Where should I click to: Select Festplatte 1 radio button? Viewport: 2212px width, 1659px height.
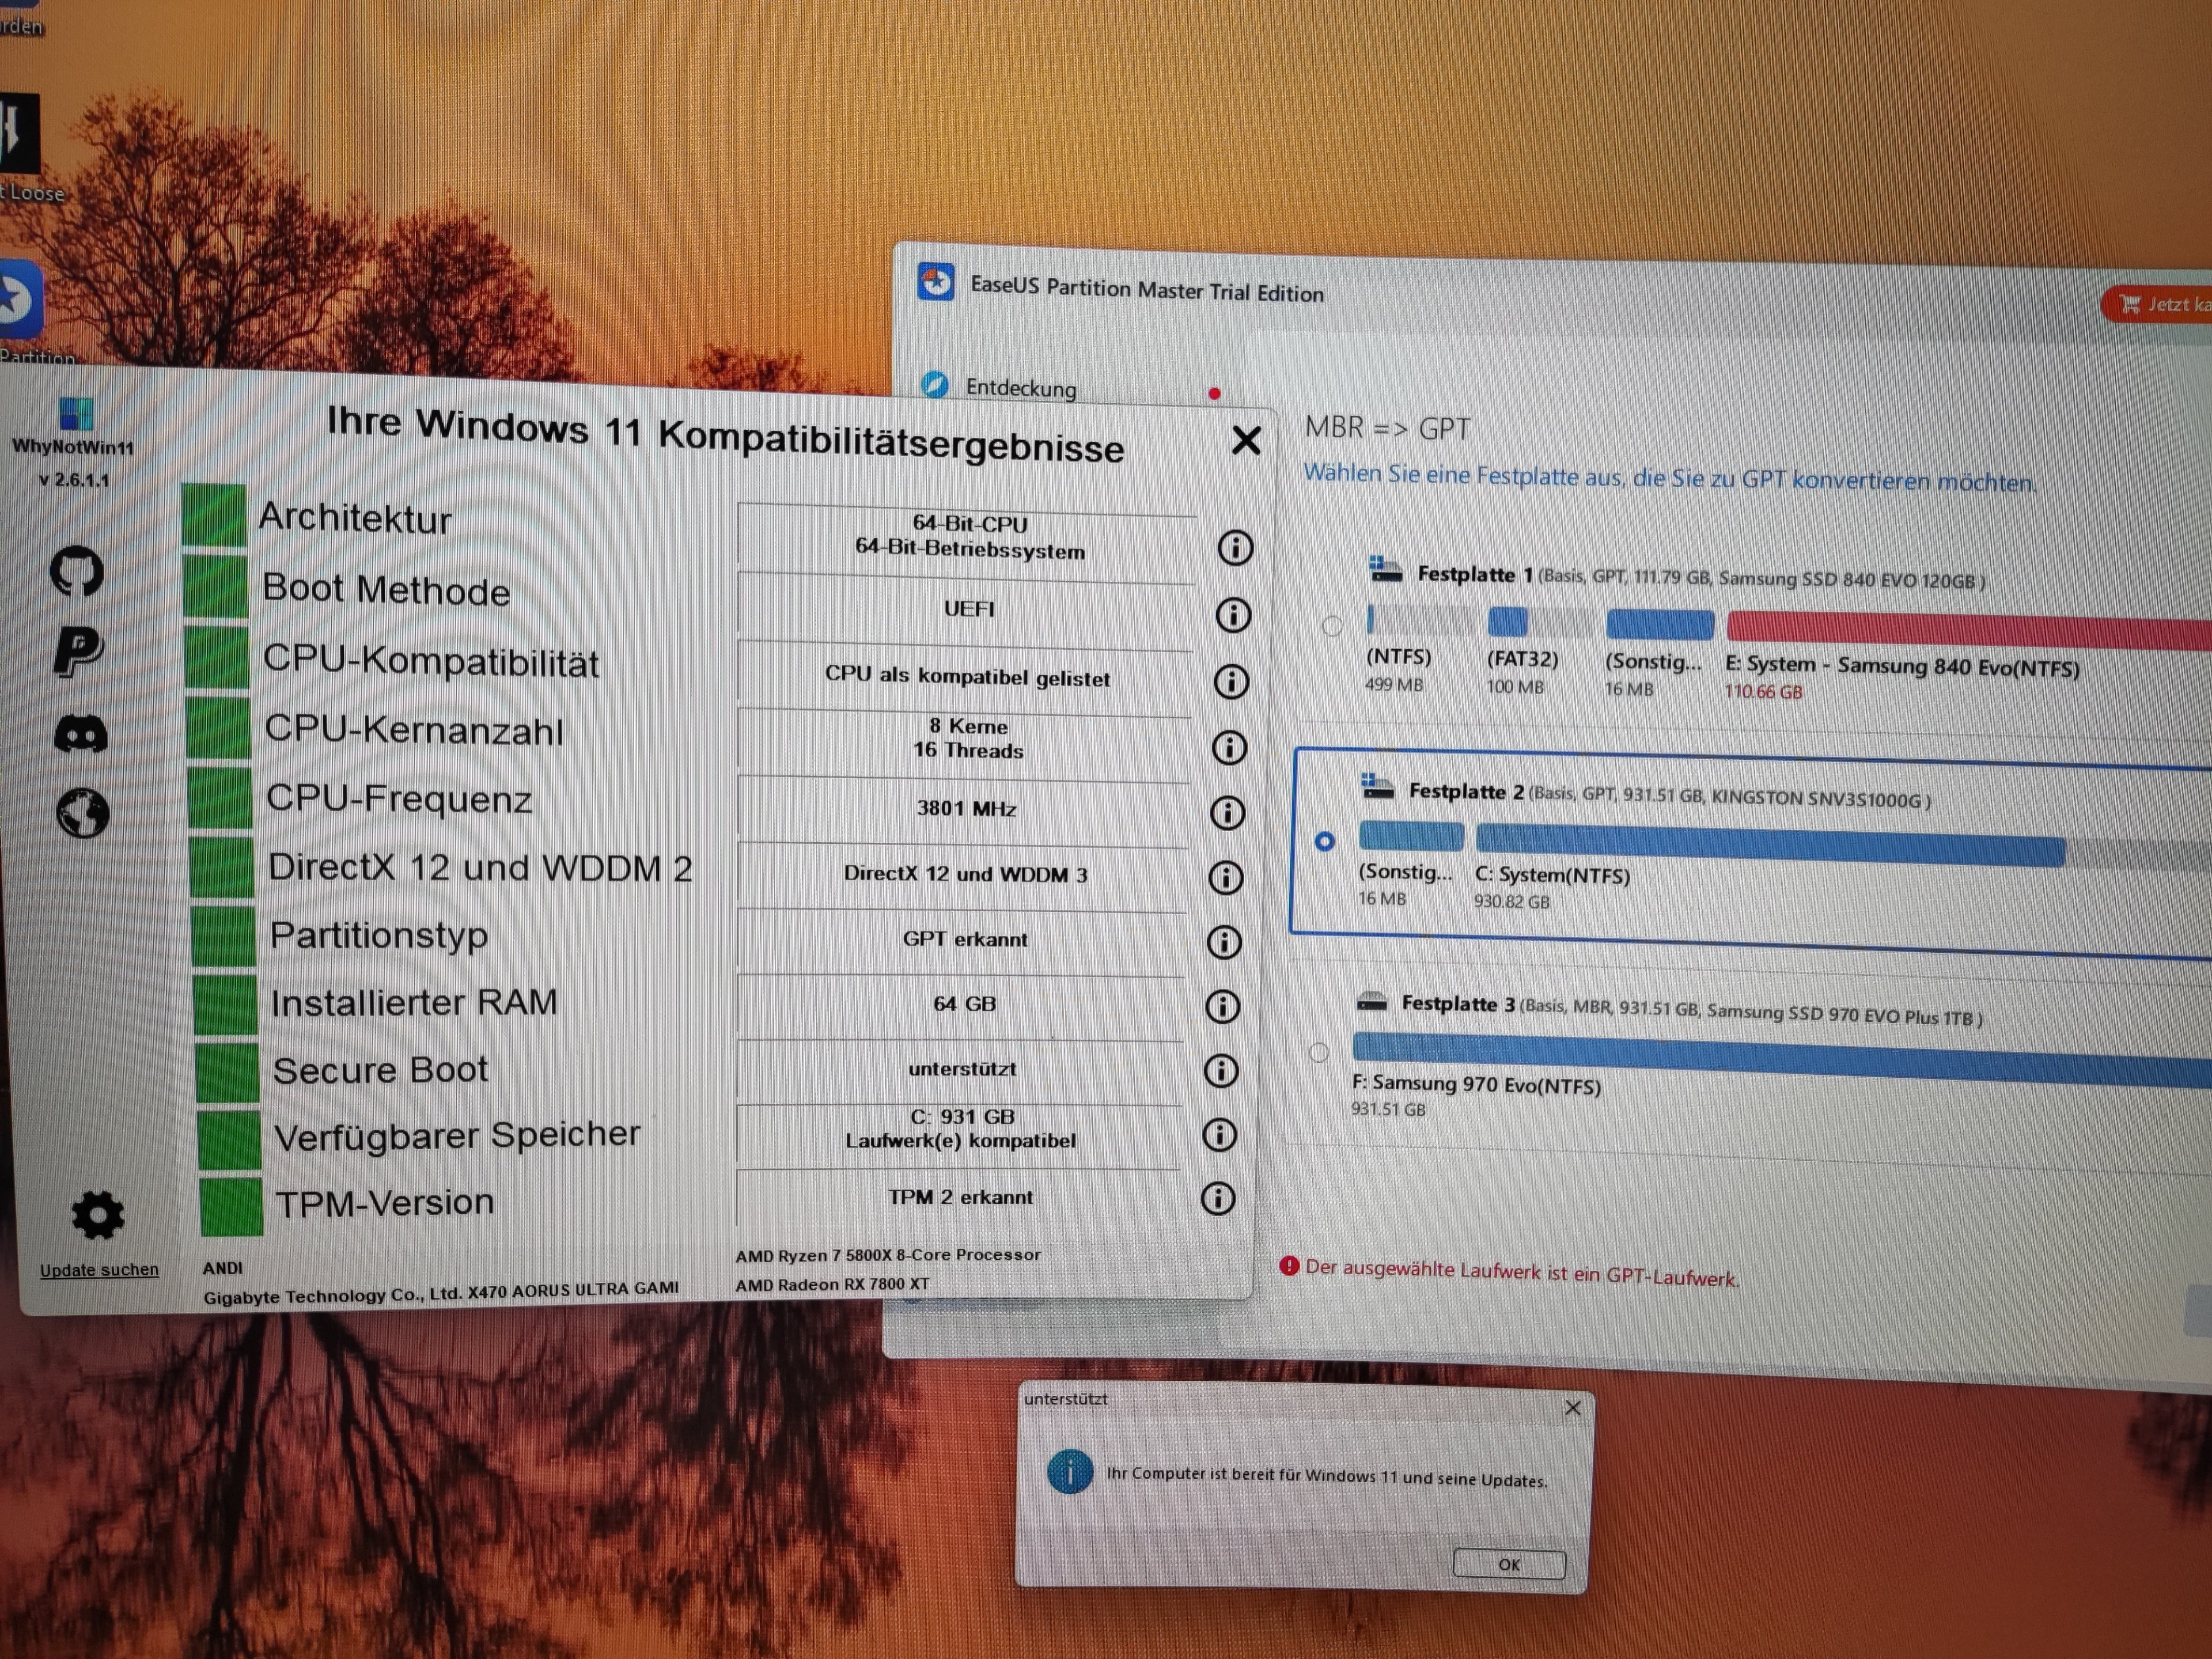[x=1332, y=626]
